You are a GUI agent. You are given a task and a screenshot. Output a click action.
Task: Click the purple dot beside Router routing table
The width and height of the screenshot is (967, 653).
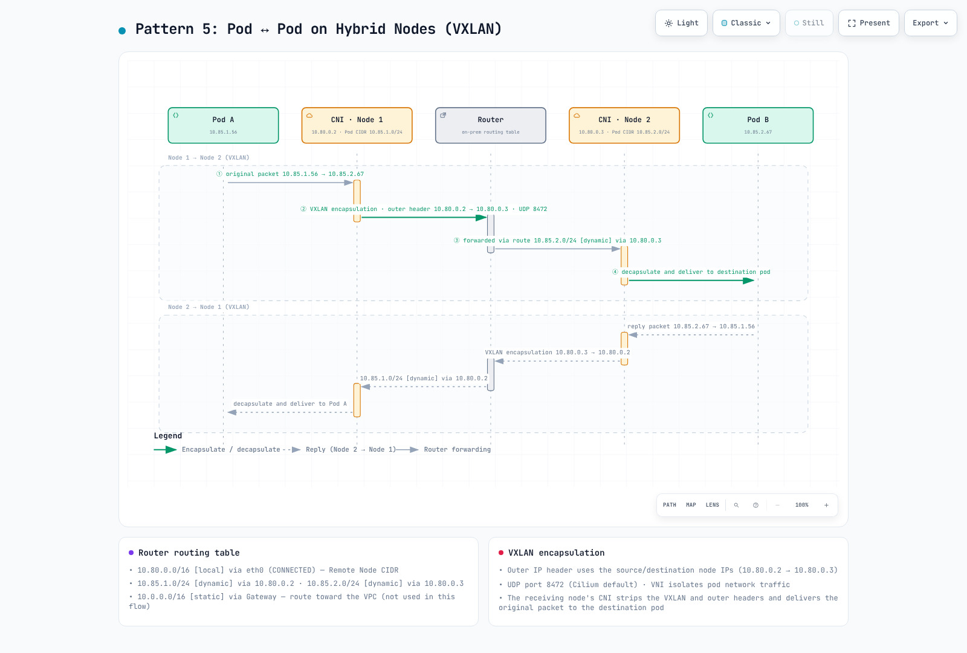coord(131,553)
